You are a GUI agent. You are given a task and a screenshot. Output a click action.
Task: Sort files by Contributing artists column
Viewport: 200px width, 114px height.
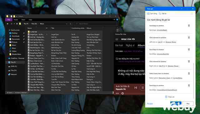(x=78, y=28)
